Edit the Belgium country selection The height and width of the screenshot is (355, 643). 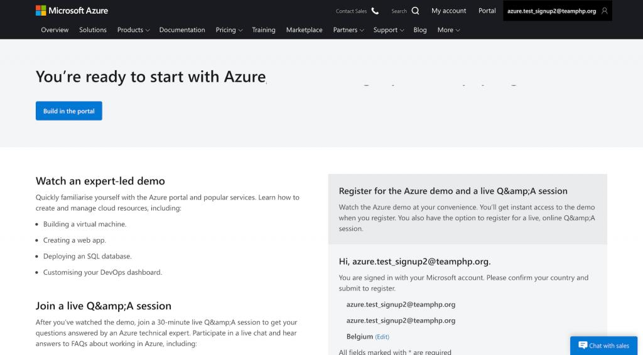382,337
